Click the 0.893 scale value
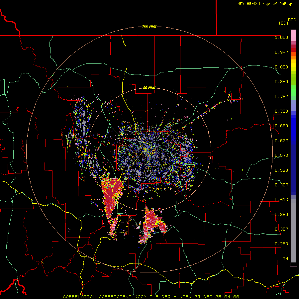The image size is (299, 299). (x=281, y=67)
